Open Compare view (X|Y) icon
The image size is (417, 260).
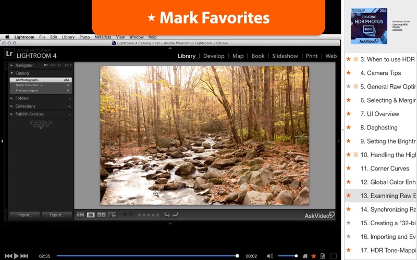[x=101, y=215]
